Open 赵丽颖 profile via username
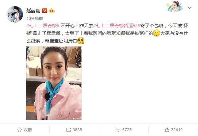The height and width of the screenshot is (136, 198). 33,11
